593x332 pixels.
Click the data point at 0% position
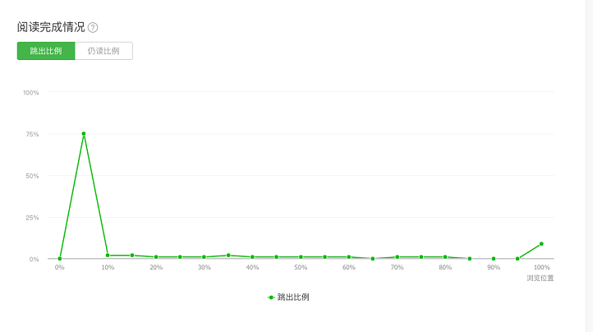60,259
